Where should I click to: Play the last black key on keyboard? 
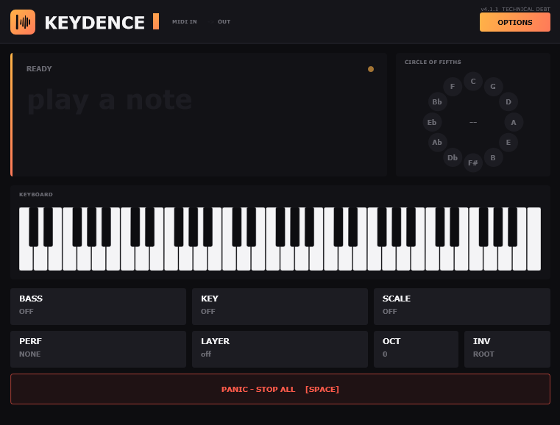tap(512, 227)
